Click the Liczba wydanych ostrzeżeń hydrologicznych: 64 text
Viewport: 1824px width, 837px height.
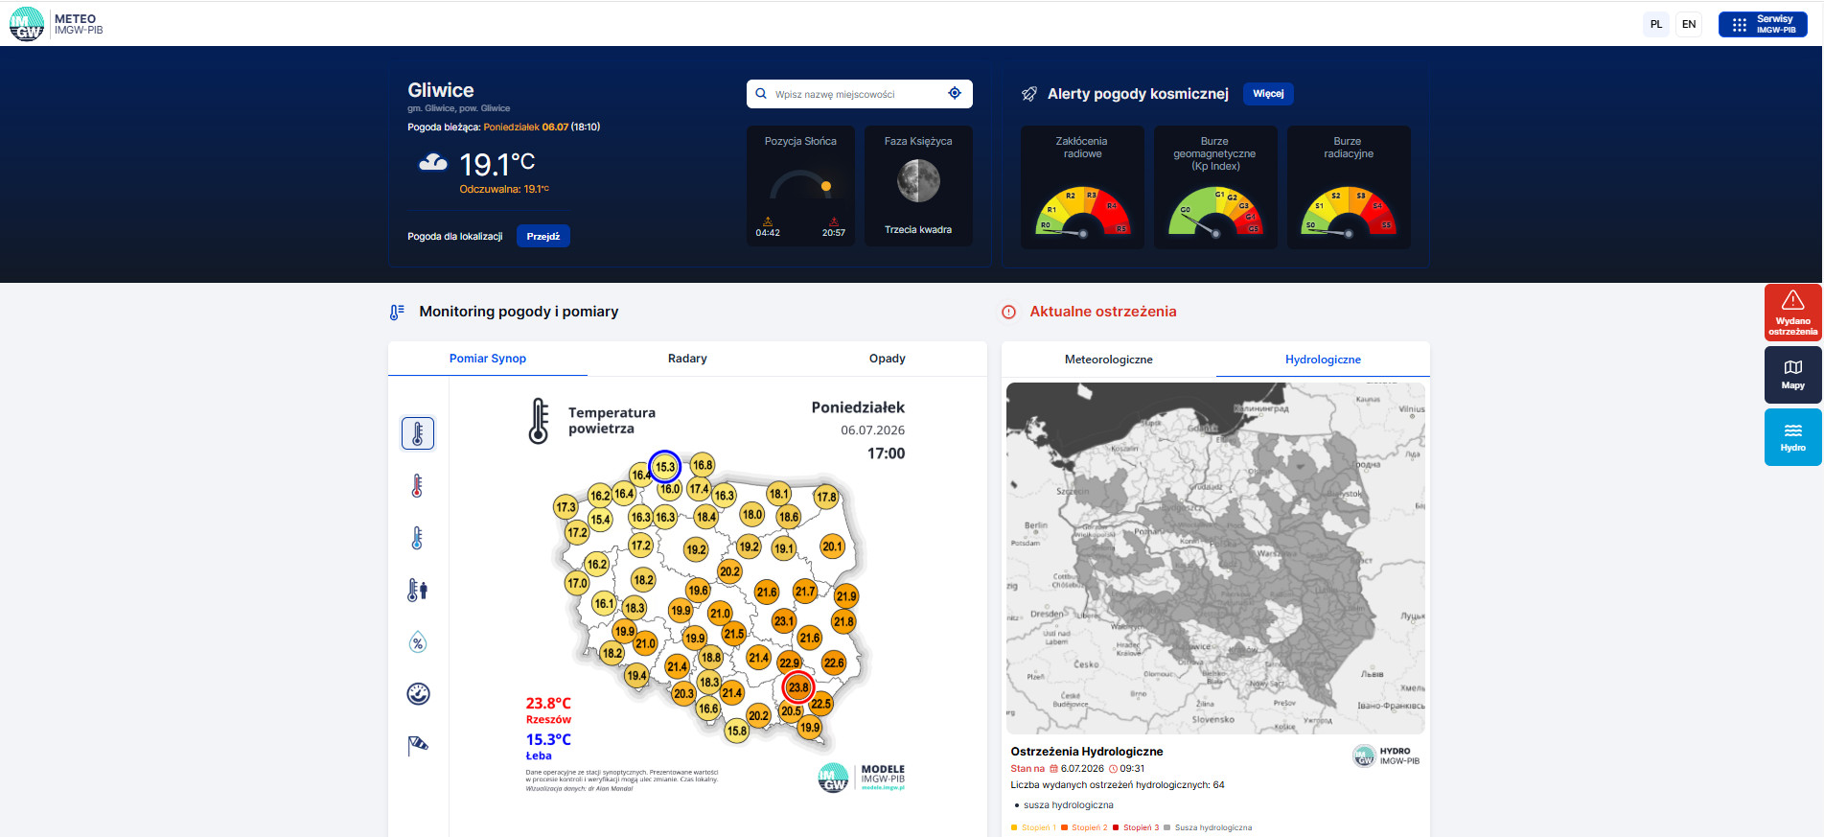[x=1118, y=785]
